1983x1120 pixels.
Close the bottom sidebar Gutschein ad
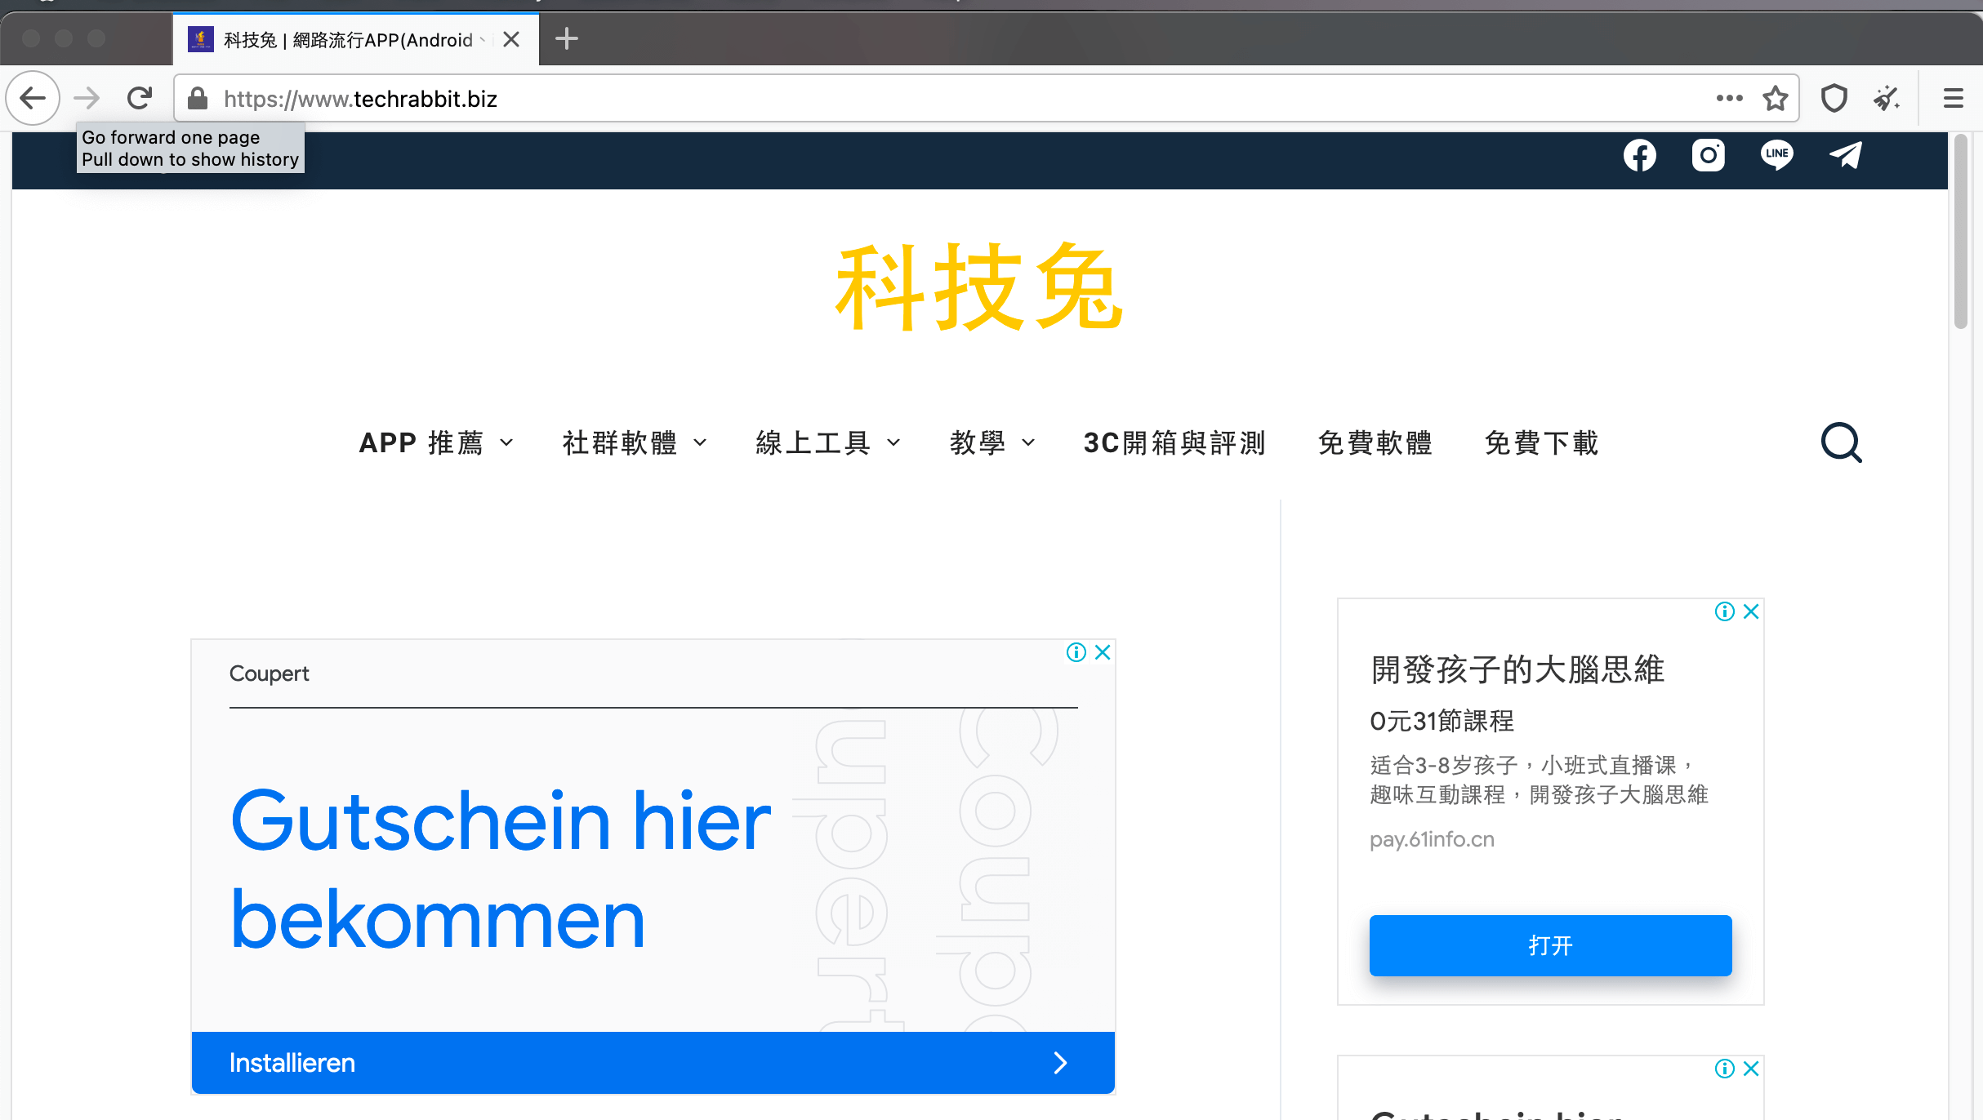[1751, 1069]
